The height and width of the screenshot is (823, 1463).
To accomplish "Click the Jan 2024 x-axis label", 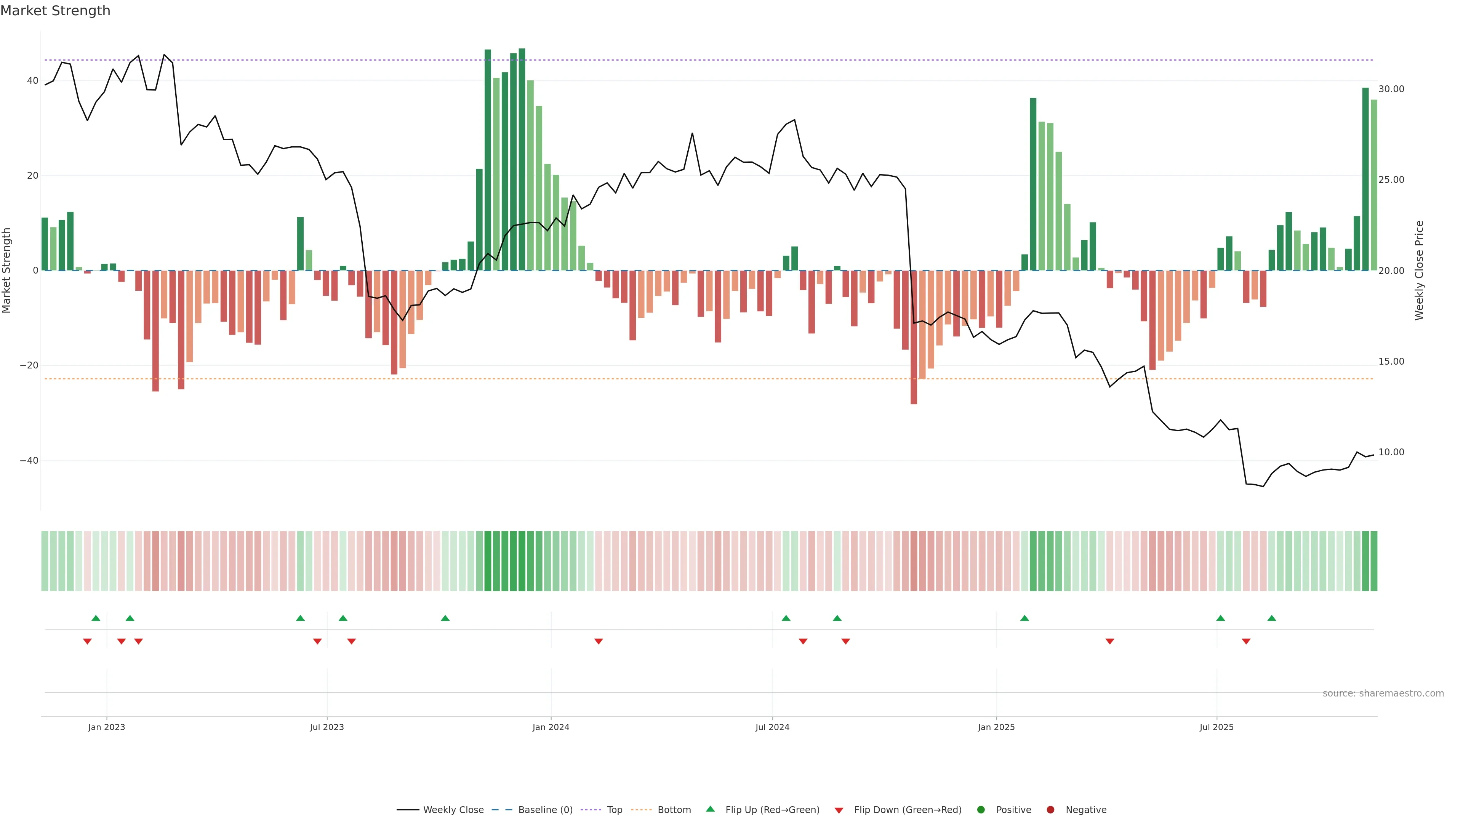I will (x=550, y=727).
